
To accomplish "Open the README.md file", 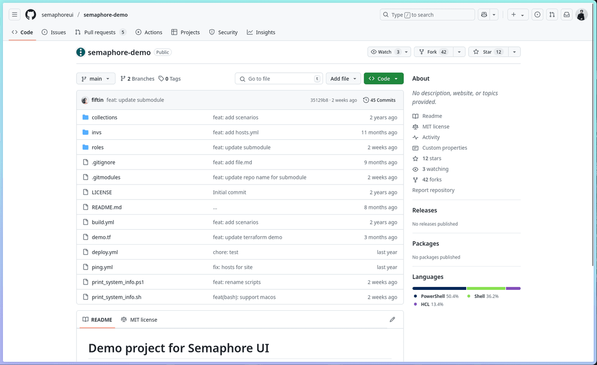I will click(x=107, y=207).
